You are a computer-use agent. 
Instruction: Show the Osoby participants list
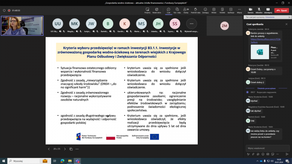(x=186, y=10)
